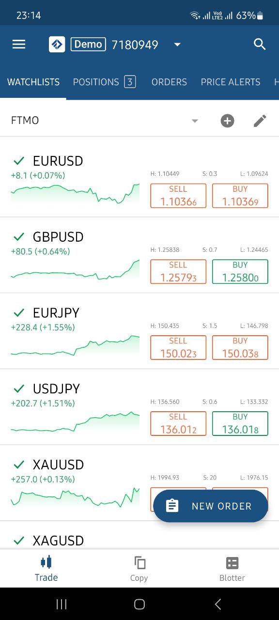Select the Trade candlestick icon
This screenshot has height=620, width=279.
[x=46, y=562]
